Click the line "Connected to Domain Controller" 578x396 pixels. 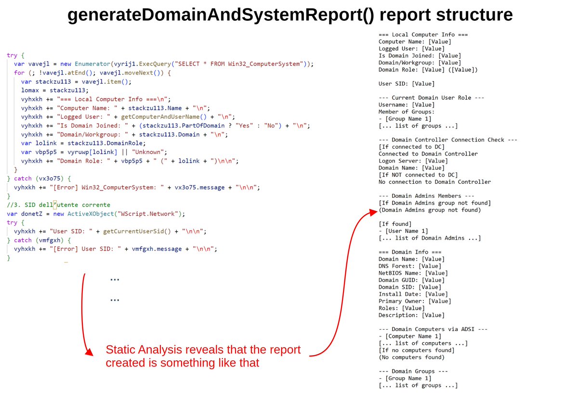tap(428, 154)
